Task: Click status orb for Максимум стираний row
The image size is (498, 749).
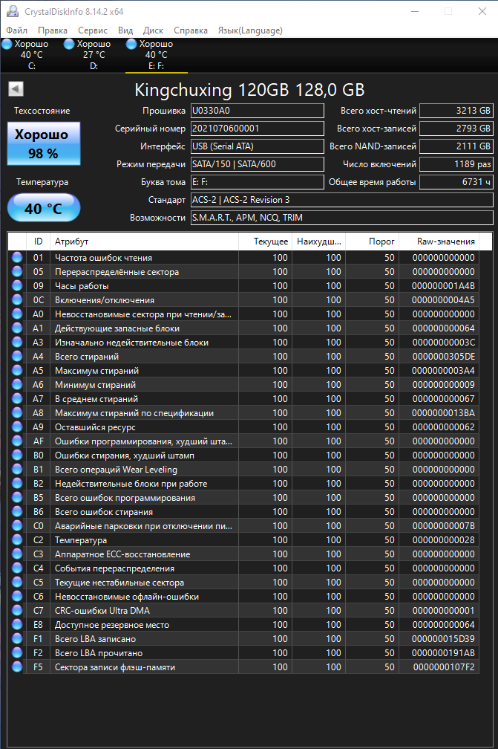Action: point(17,370)
